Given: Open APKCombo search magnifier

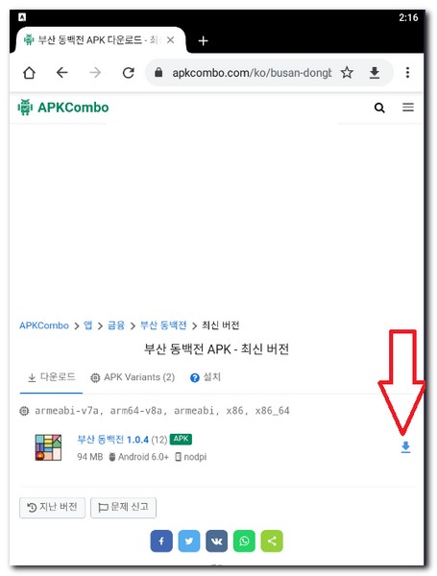Looking at the screenshot, I should coord(379,108).
